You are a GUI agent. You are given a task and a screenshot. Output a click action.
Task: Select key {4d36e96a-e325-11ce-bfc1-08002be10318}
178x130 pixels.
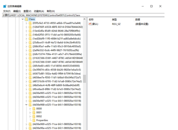[57, 128]
